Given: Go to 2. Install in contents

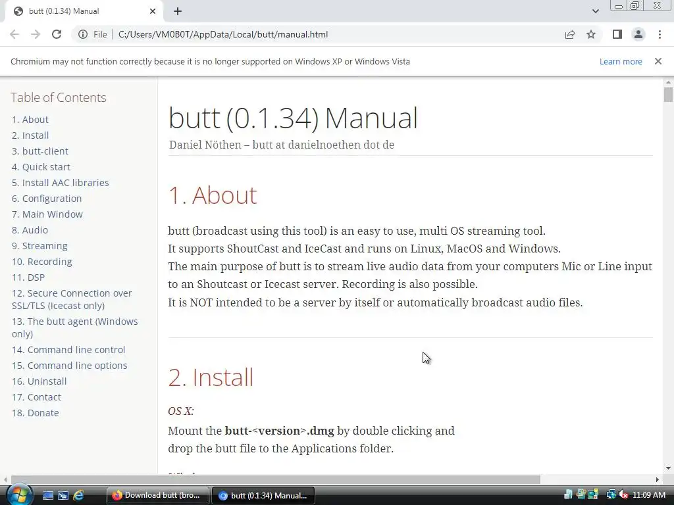Looking at the screenshot, I should [x=30, y=135].
